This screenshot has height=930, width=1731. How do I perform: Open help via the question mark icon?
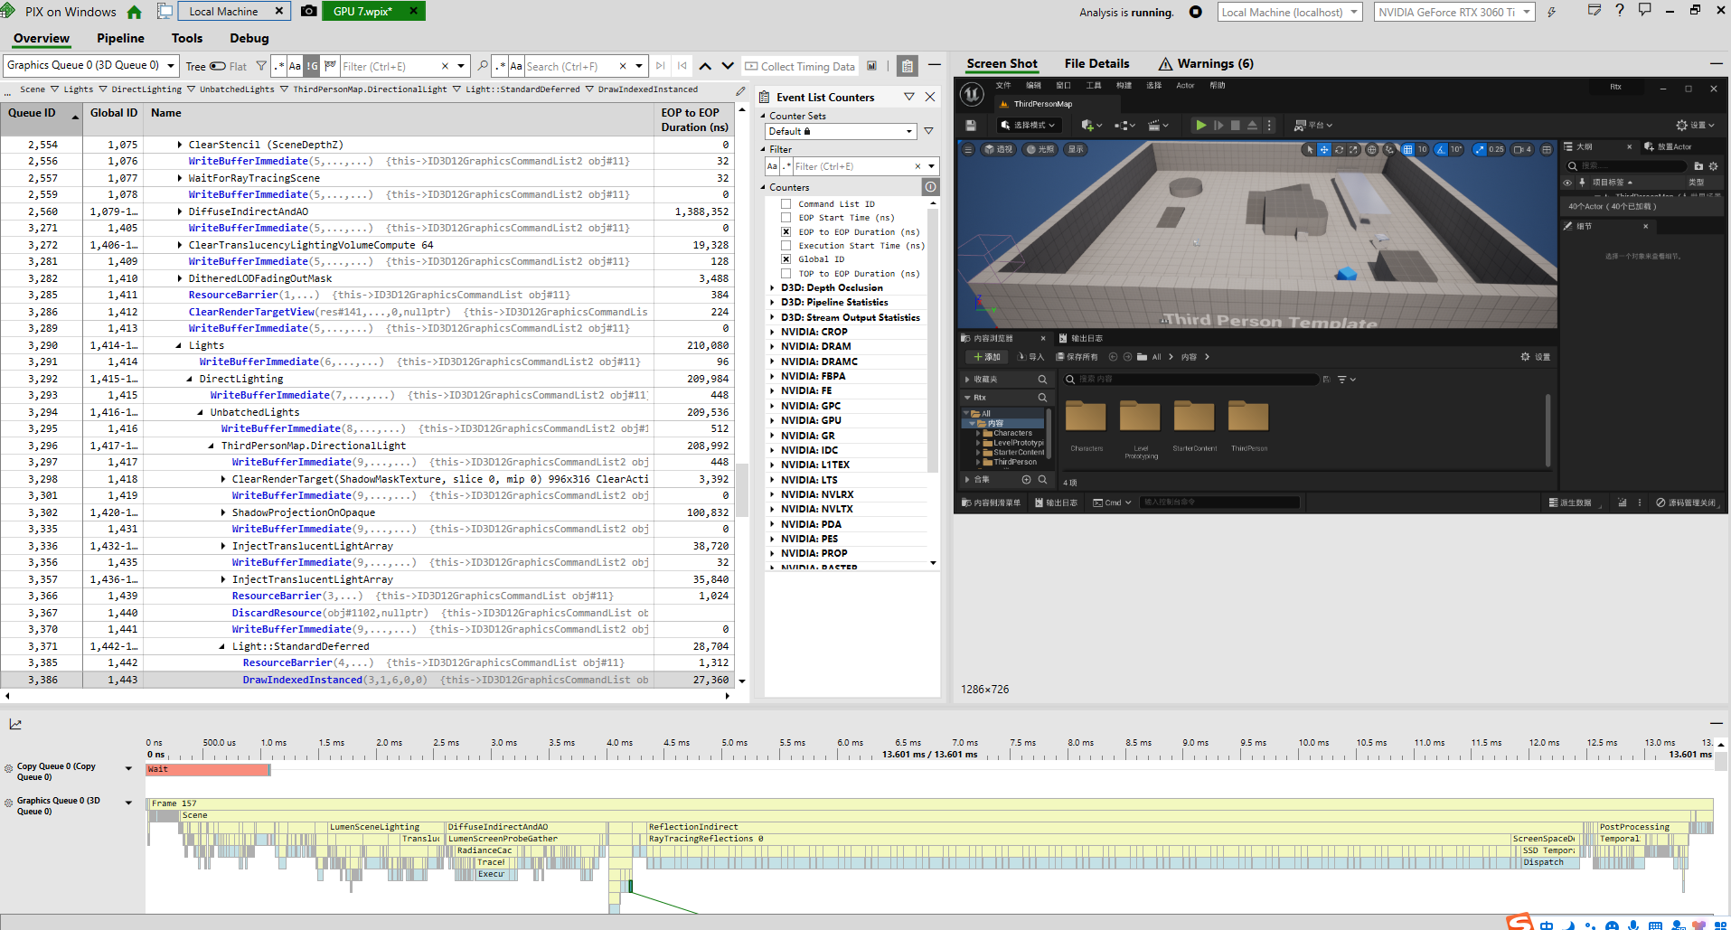point(1619,10)
